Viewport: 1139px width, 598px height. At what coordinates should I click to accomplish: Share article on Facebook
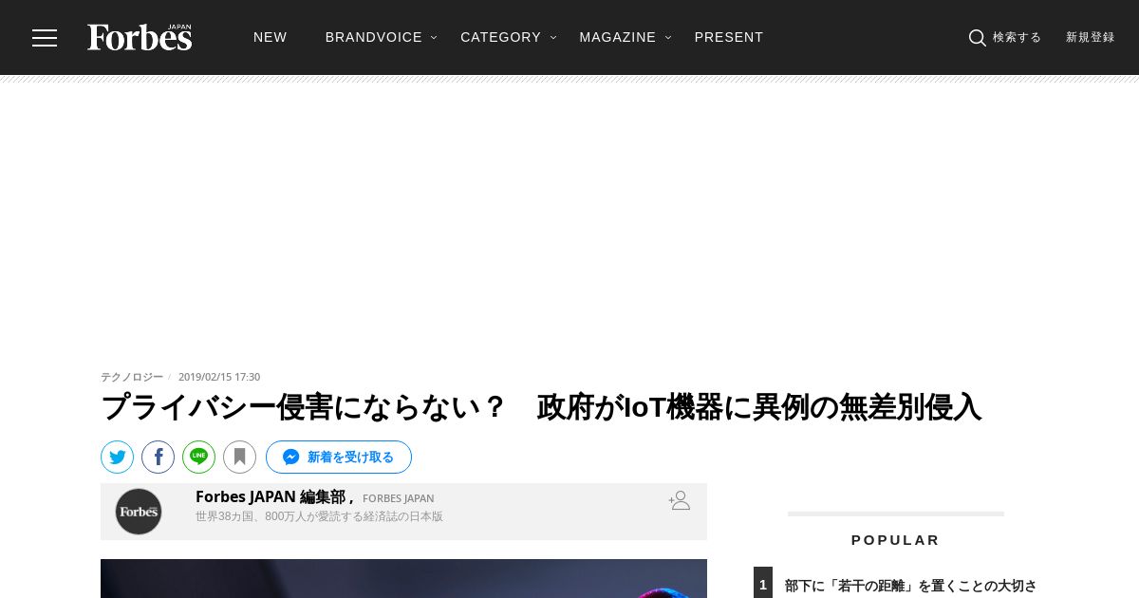[x=158, y=457]
